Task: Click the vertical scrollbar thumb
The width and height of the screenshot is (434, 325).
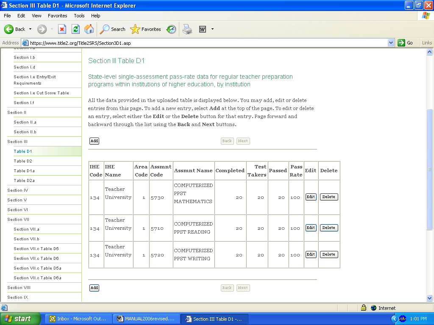Action: 429,169
